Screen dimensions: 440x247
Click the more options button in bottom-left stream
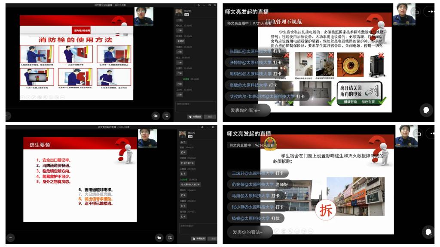click(x=10, y=237)
